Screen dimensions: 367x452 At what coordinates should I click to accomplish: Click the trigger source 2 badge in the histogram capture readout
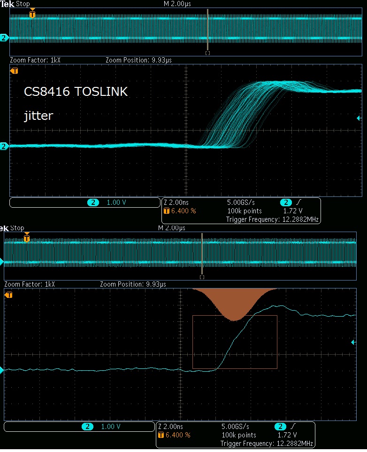(x=280, y=426)
